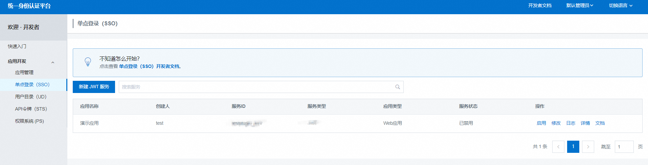The image size is (648, 165).
Task: Click 启用 for 演示应用
Action: point(541,123)
